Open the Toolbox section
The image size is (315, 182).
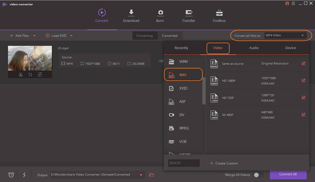(x=219, y=16)
